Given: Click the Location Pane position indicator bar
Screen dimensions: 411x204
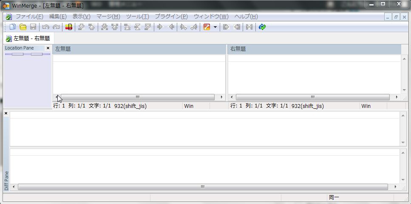Looking at the screenshot, I should click(x=28, y=54).
